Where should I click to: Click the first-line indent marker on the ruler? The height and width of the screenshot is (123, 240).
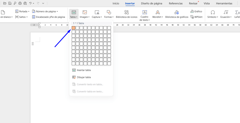39,24
